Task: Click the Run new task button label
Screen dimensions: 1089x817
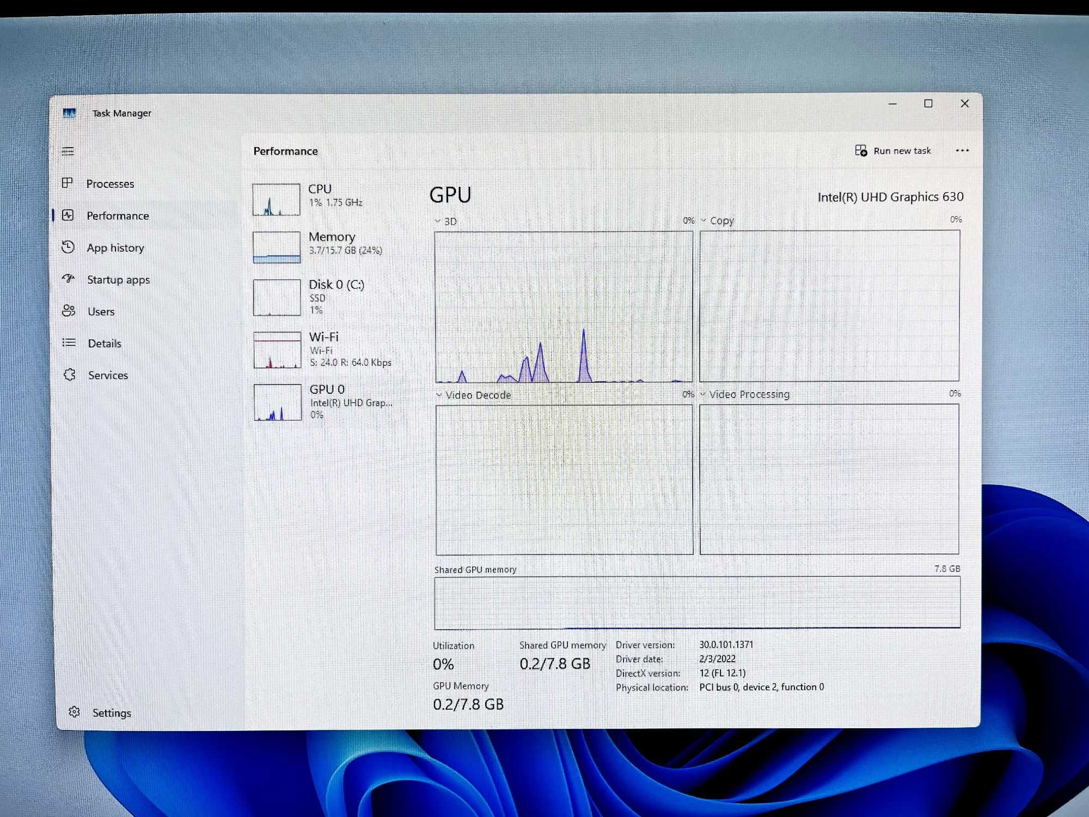Action: 902,151
